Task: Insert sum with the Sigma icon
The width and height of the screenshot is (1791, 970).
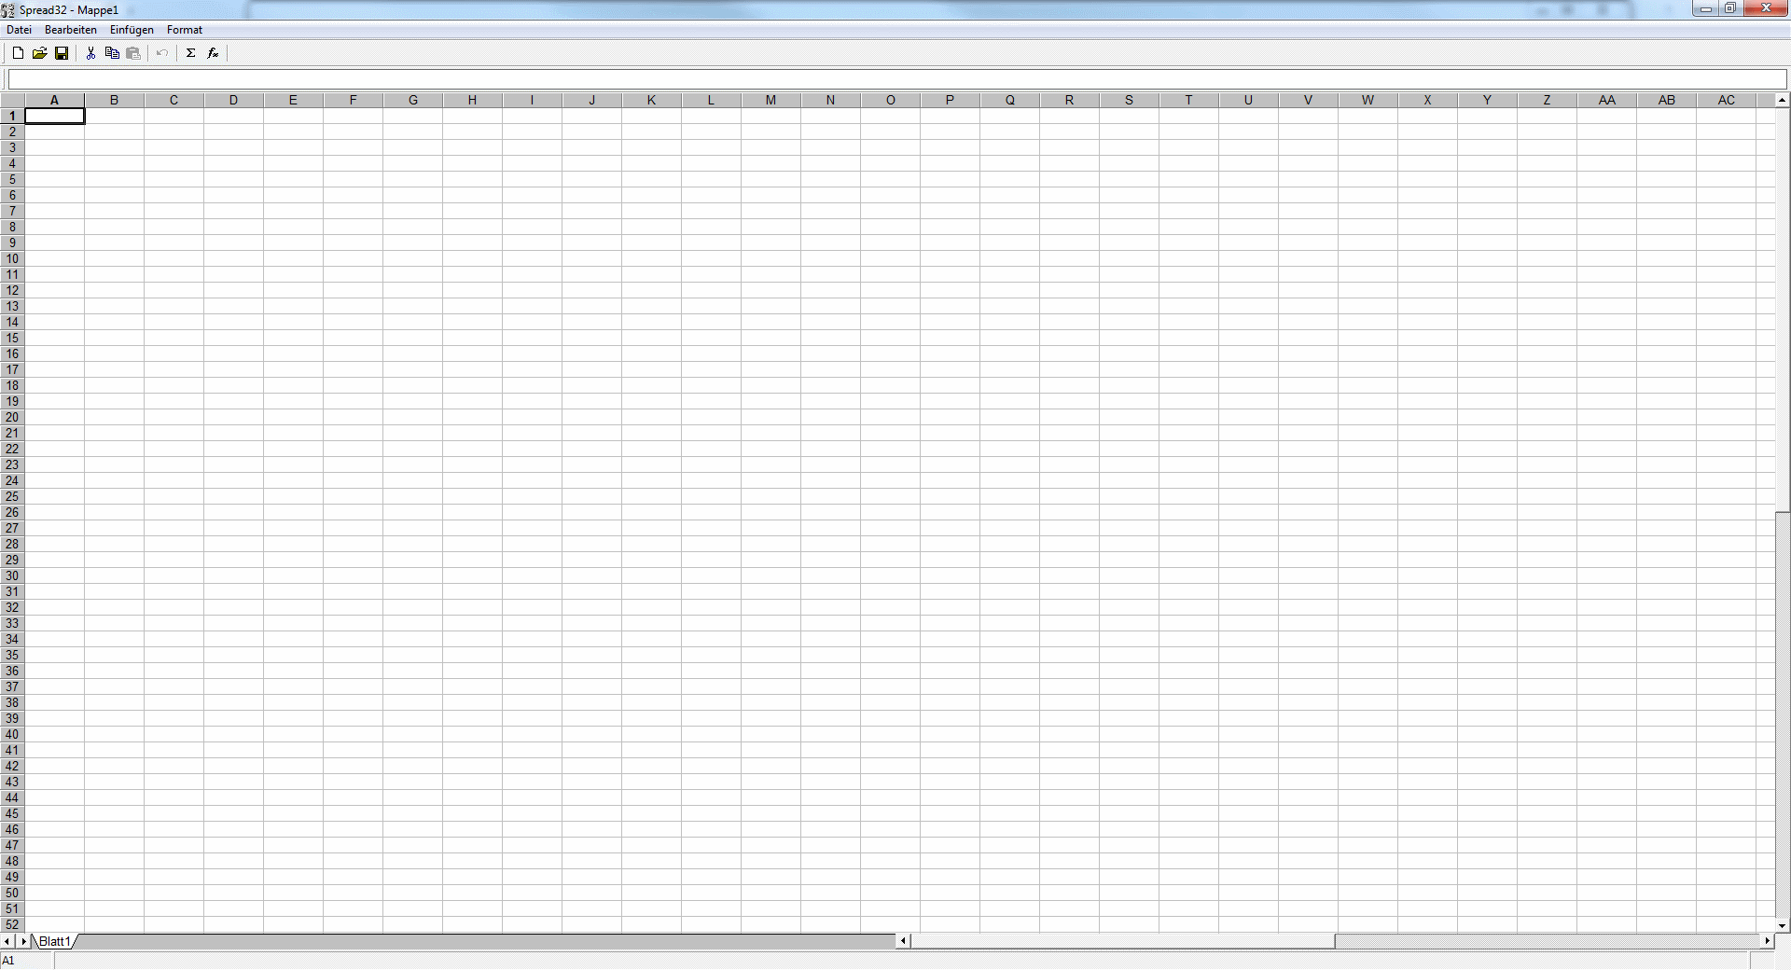Action: pyautogui.click(x=190, y=53)
